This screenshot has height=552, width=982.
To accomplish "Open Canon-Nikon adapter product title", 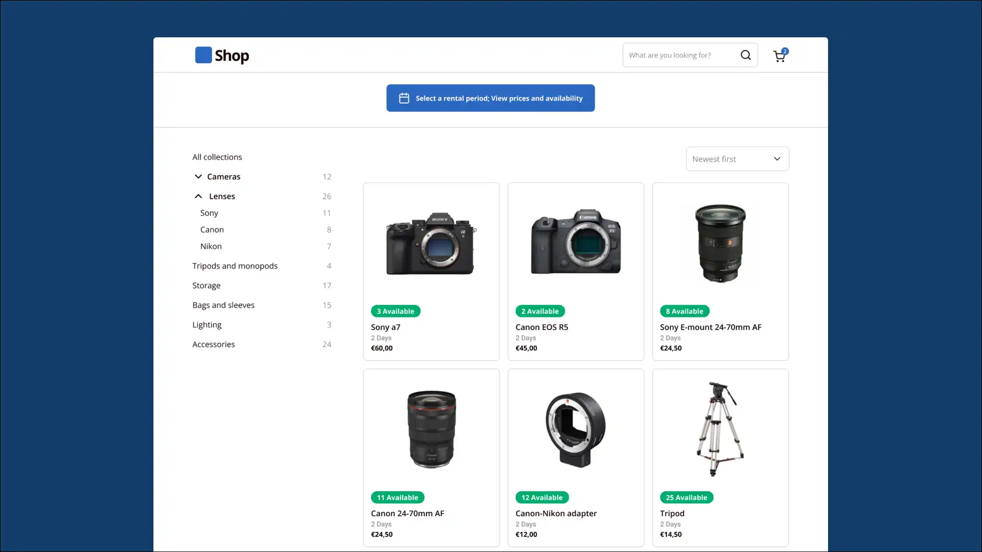I will click(556, 513).
